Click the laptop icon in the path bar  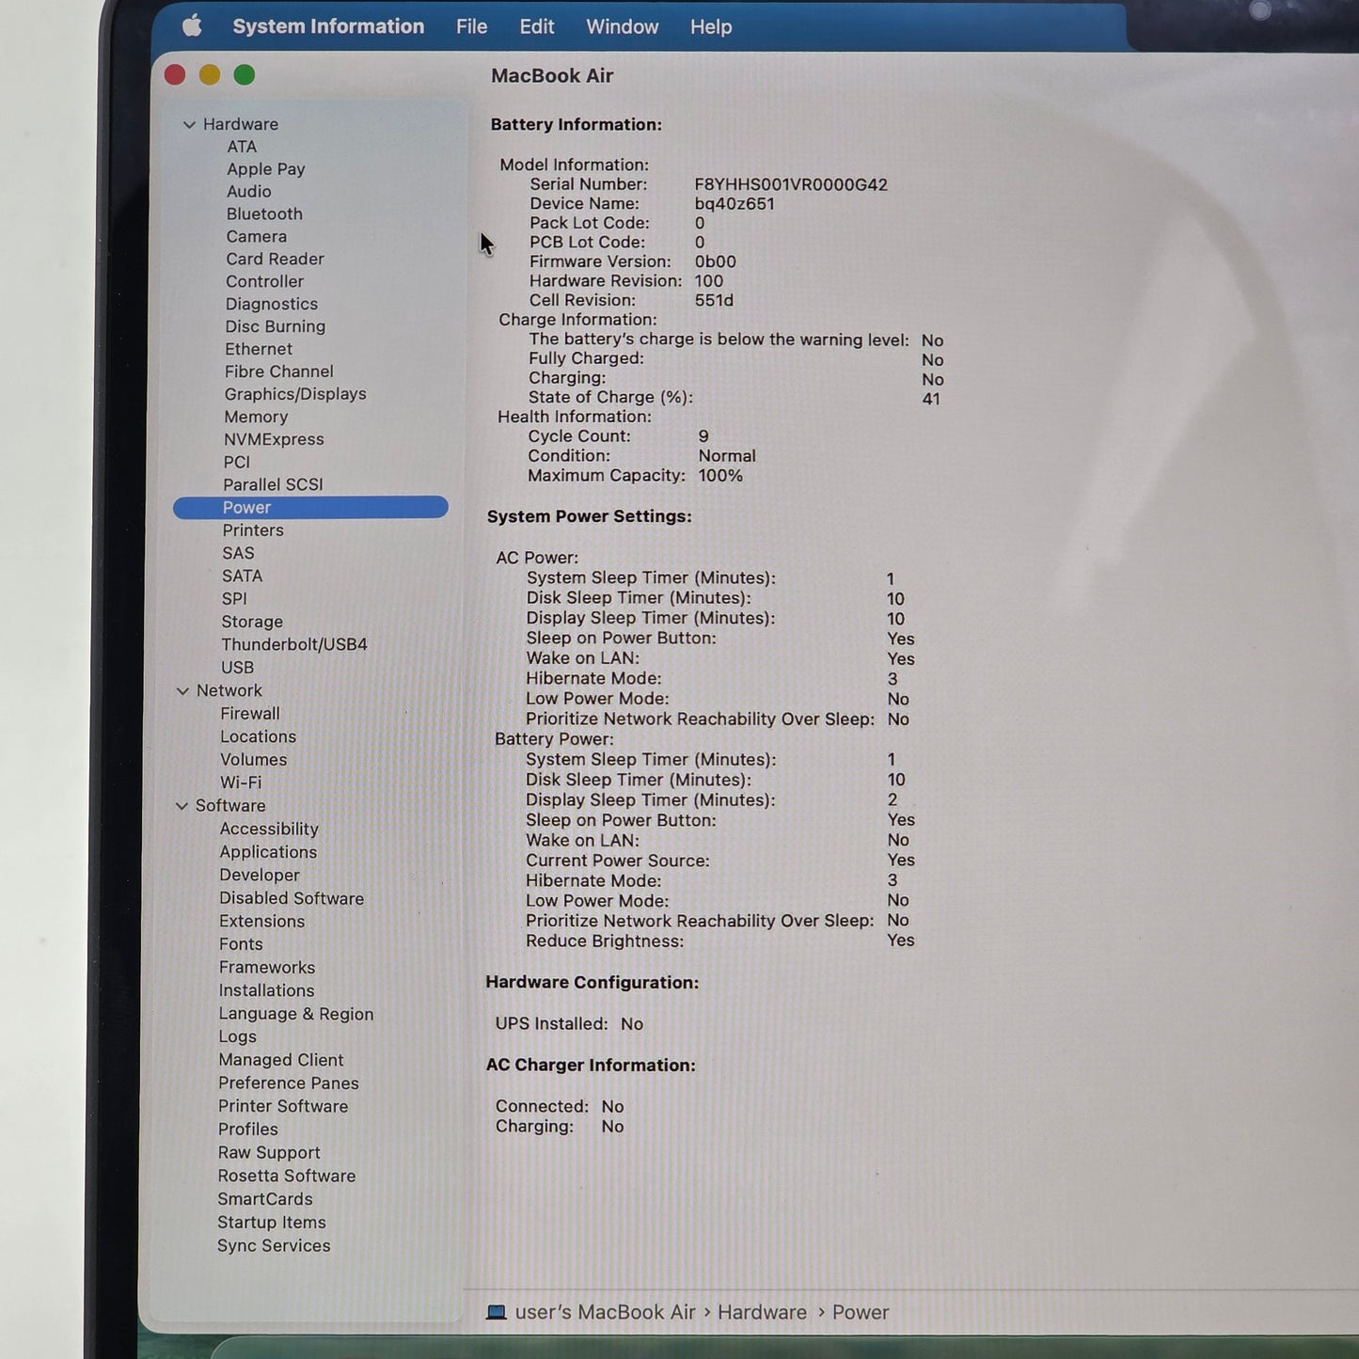tap(496, 1313)
